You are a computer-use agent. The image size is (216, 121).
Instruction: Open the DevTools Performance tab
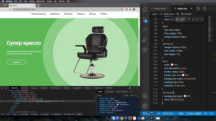coord(55,88)
